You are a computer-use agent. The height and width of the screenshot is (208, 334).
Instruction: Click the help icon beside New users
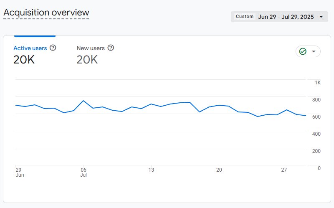[111, 48]
